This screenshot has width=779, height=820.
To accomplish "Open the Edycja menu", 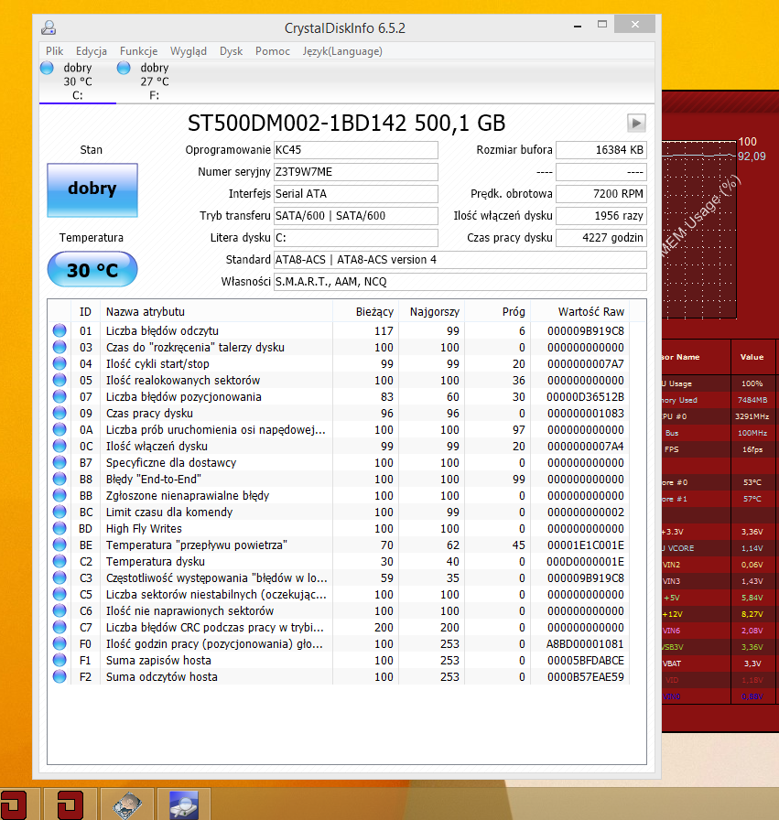I will (x=91, y=51).
